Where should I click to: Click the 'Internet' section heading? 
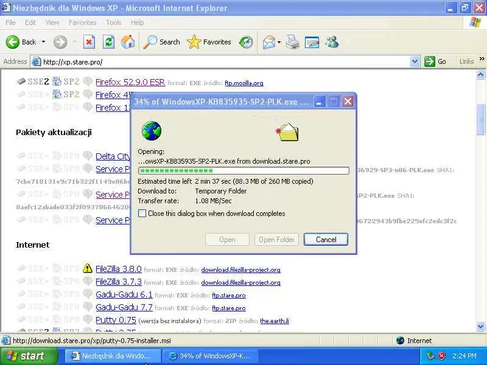click(x=33, y=245)
